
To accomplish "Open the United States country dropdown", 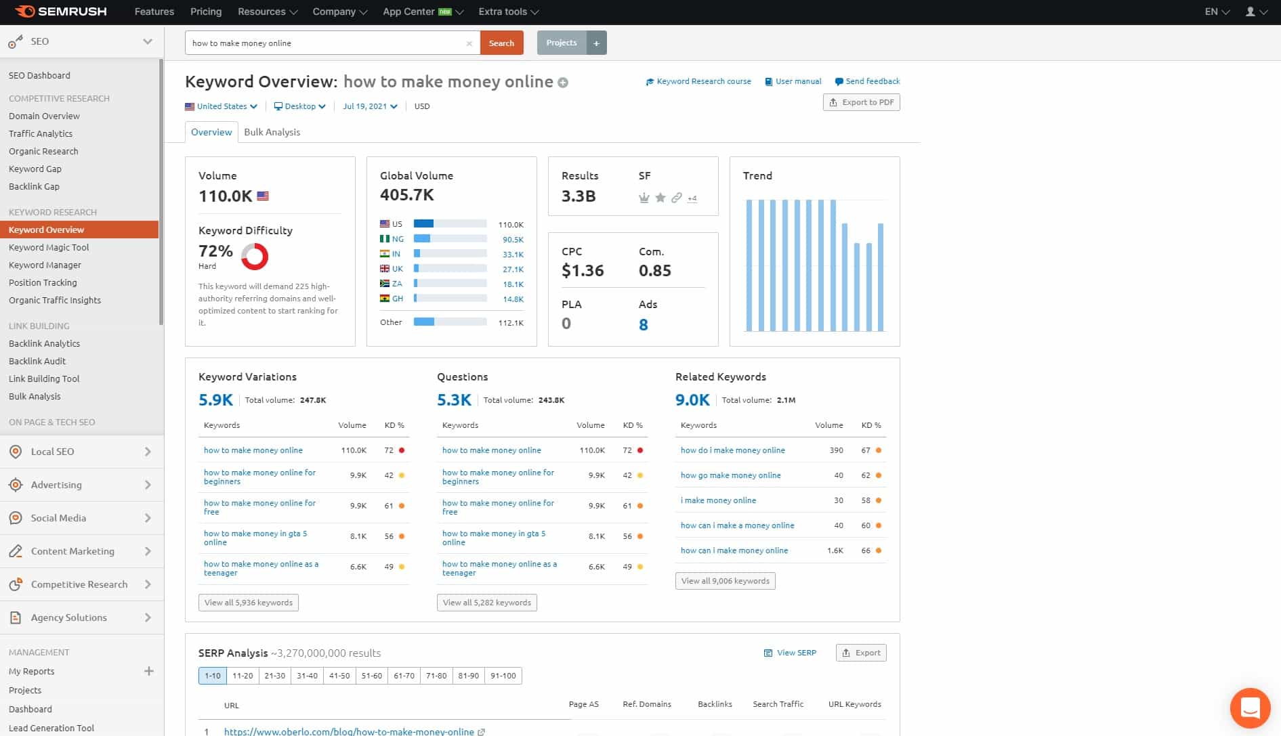I will 221,106.
